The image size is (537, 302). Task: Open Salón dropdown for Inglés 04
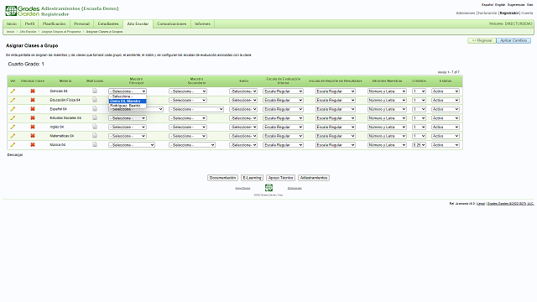243,127
